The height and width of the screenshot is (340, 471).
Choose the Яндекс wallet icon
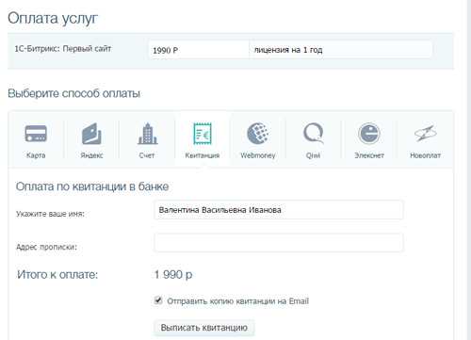pyautogui.click(x=91, y=134)
